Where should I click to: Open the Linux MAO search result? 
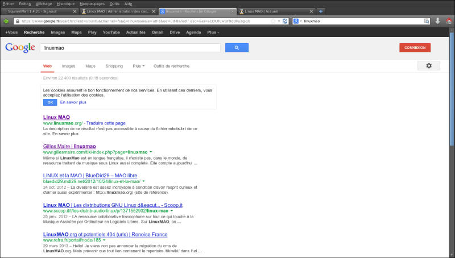tap(56, 117)
